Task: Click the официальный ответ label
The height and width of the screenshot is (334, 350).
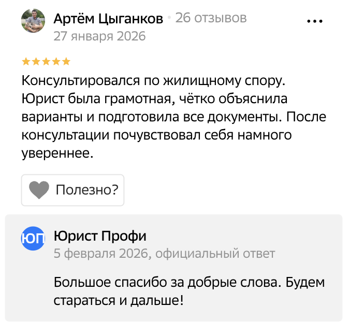Action: click(x=215, y=254)
